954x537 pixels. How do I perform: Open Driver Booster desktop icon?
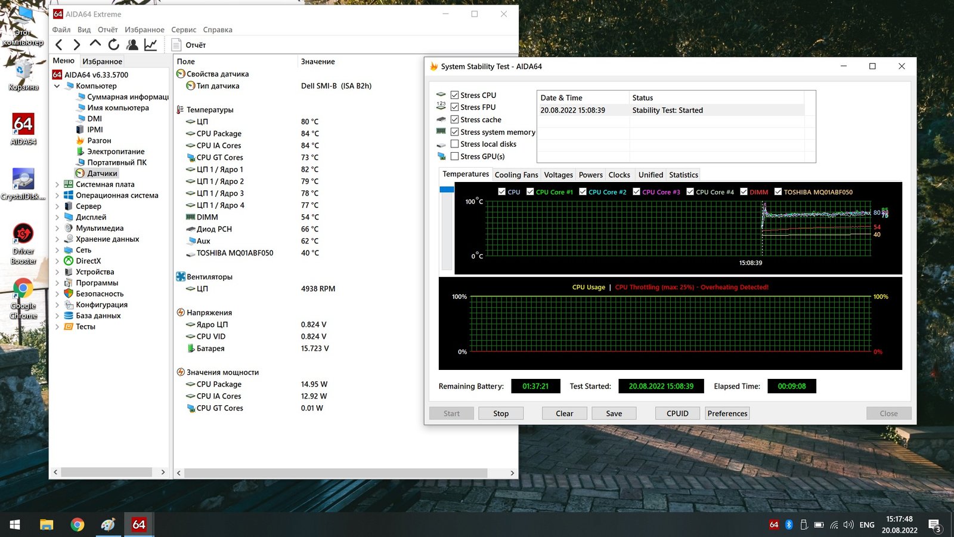pyautogui.click(x=23, y=243)
